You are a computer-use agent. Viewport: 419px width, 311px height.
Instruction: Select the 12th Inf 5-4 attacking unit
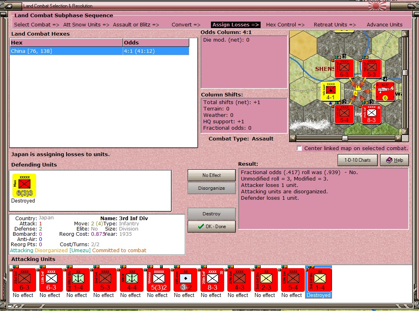pyautogui.click(x=293, y=280)
